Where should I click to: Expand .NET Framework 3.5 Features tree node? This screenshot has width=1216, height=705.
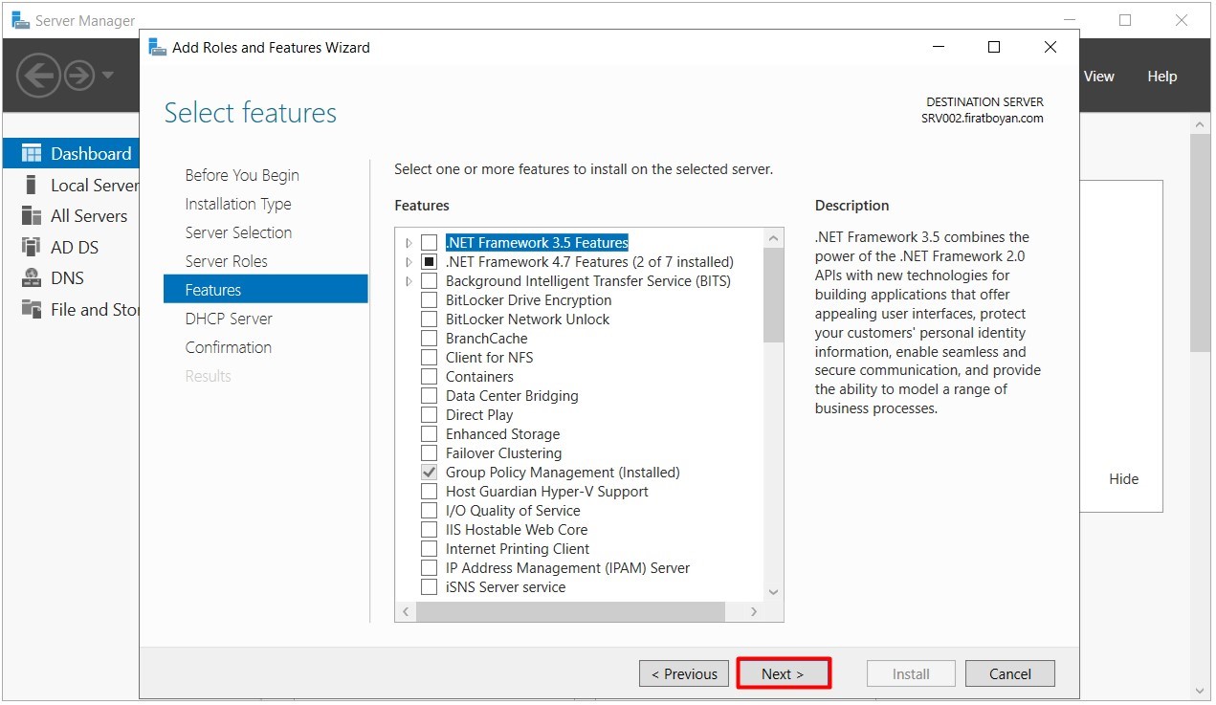click(x=409, y=243)
